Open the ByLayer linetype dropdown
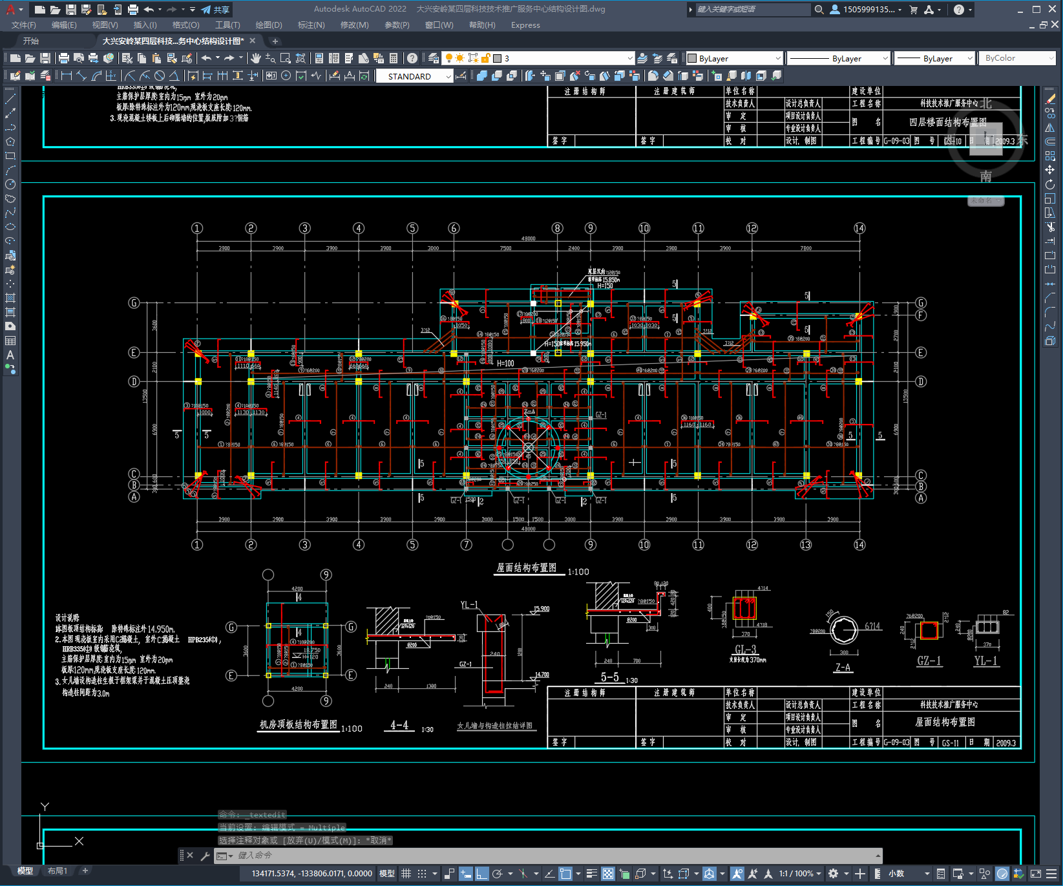The height and width of the screenshot is (886, 1063). coord(839,58)
